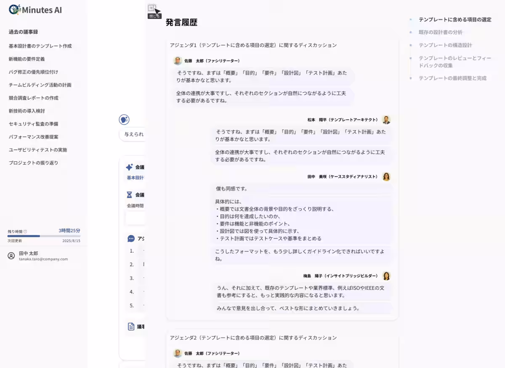Click the sparkle icon beside 会議

[129, 167]
